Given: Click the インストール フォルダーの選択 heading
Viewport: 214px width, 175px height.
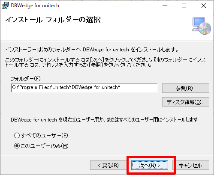Looking at the screenshot, I should pos(53,20).
